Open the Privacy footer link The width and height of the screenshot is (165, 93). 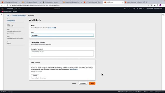[x=146, y=92]
